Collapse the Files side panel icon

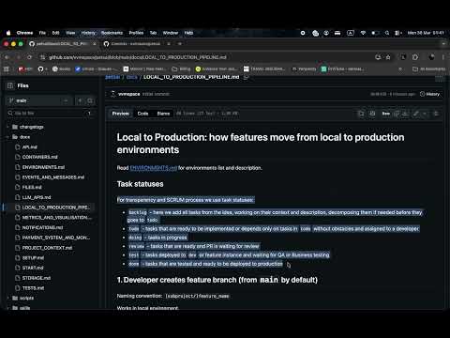[10, 85]
